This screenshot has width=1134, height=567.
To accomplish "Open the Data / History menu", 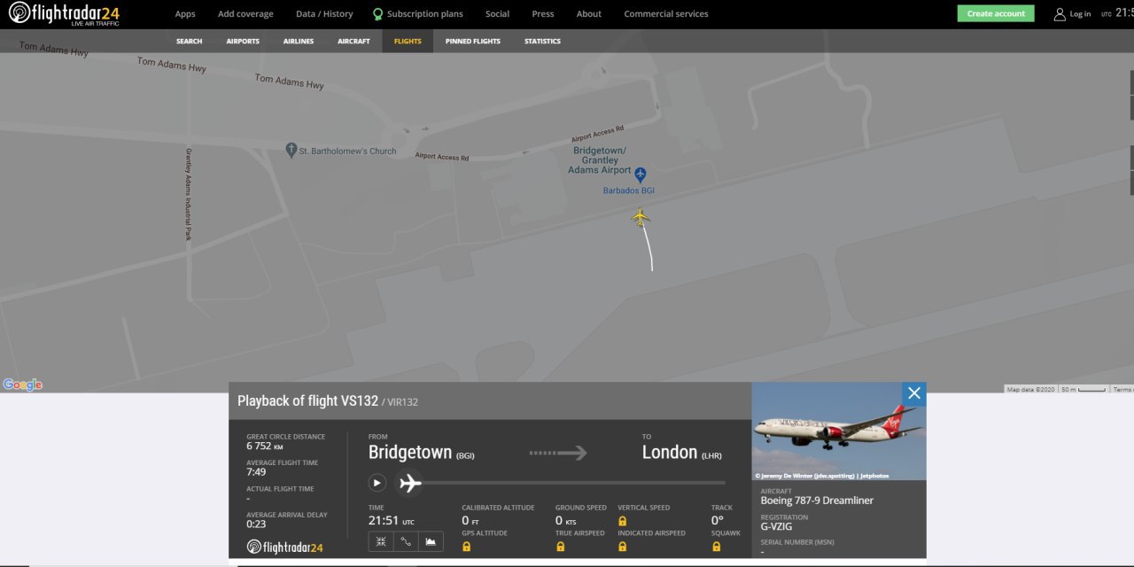I will pos(324,14).
